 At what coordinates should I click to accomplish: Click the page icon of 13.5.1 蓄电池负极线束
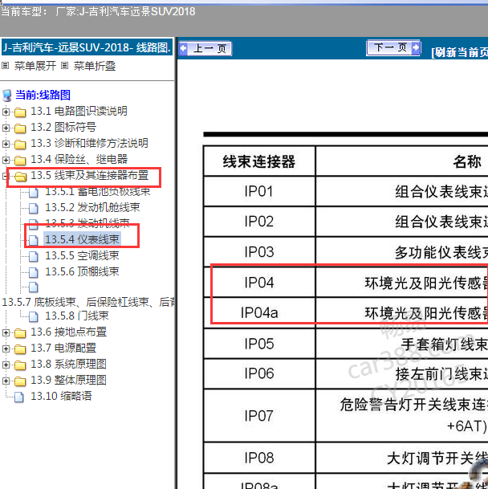click(x=34, y=193)
